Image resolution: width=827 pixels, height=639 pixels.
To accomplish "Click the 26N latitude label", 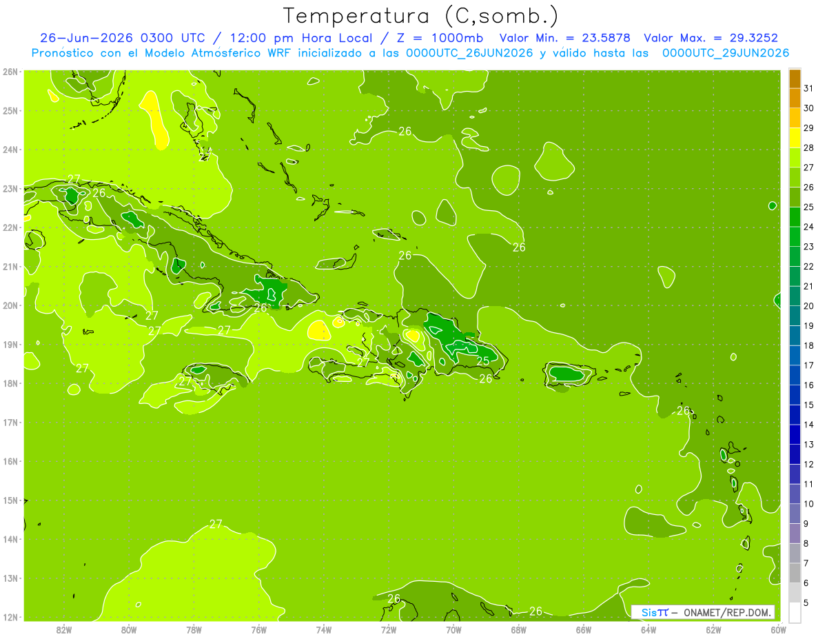I will pos(10,72).
